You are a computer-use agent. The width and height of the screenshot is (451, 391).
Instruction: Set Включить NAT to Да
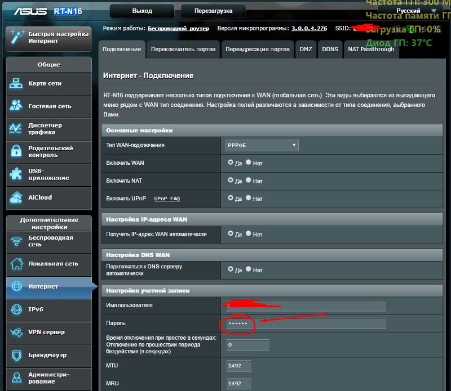pos(231,180)
